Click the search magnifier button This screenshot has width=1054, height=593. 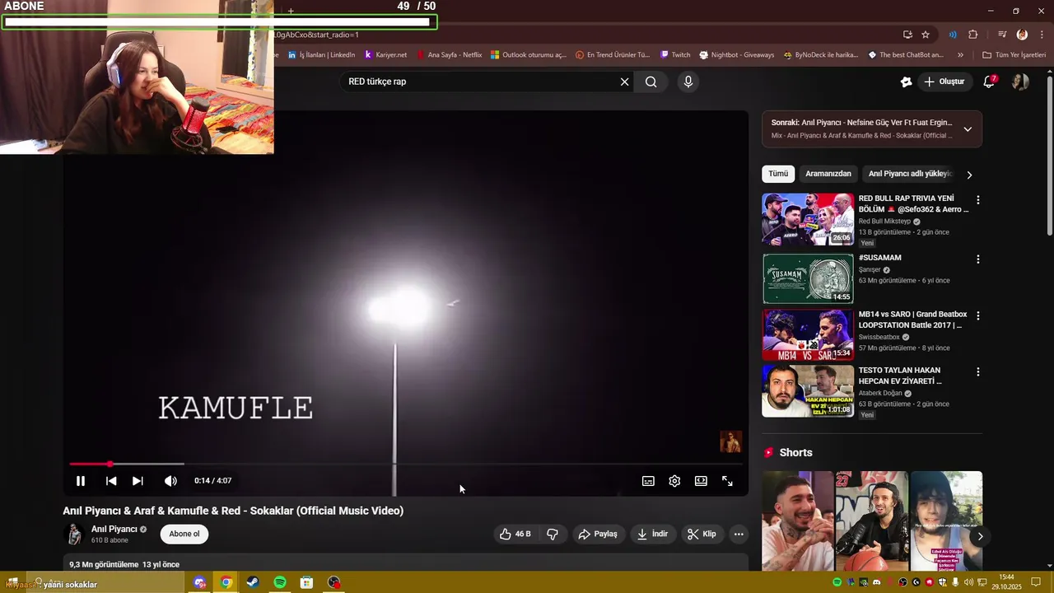pos(651,82)
